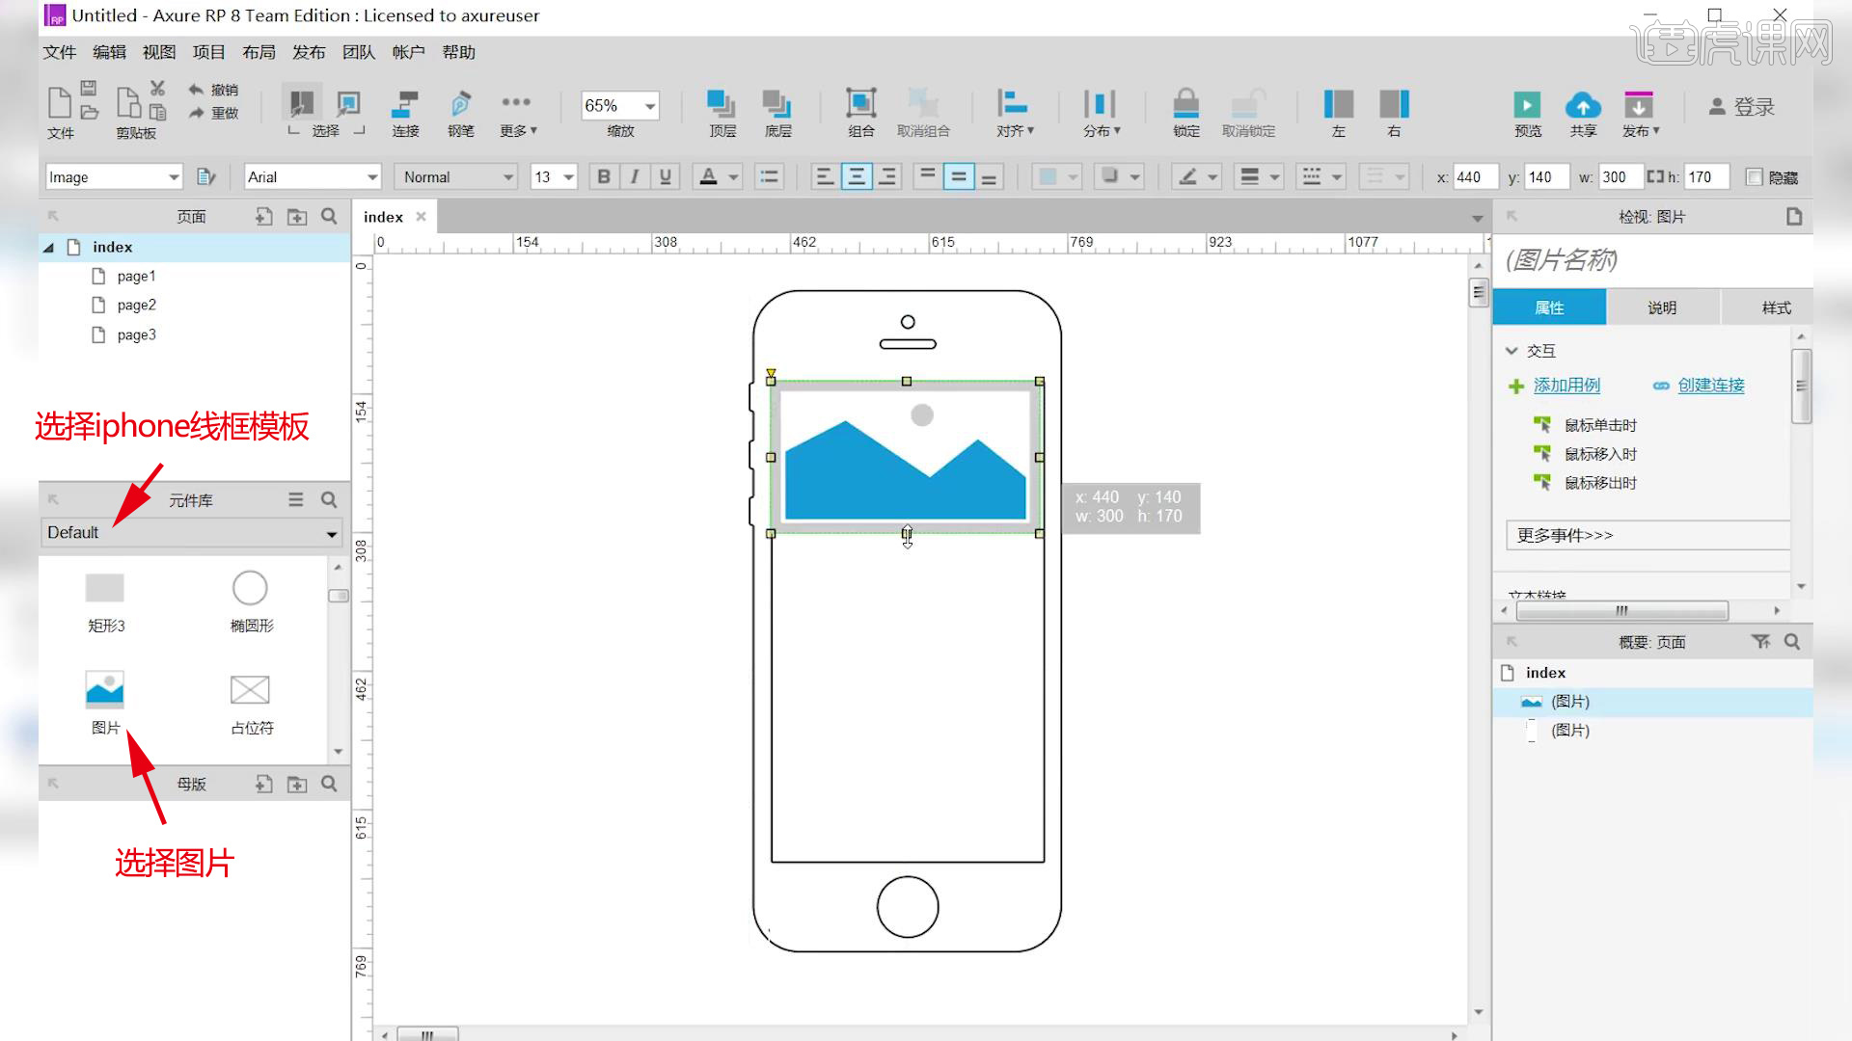Screen dimensions: 1852x1041
Task: Click the 组合 (Group) icon
Action: (x=859, y=101)
